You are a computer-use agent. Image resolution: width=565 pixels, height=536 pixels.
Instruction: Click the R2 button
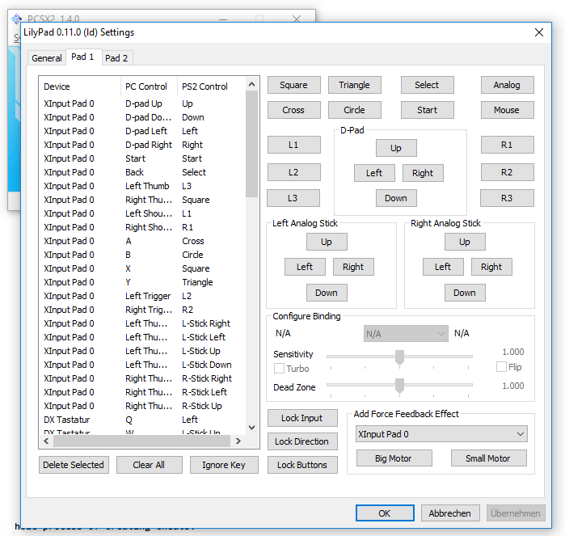[x=507, y=172]
